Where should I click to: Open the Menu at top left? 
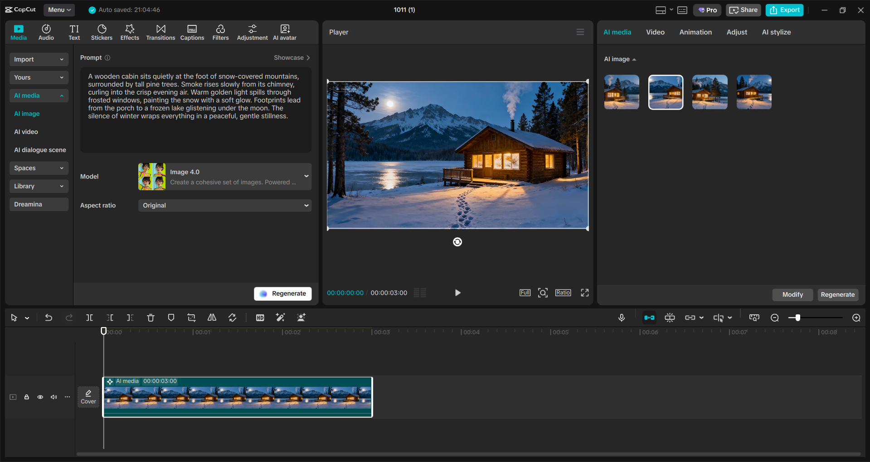[x=59, y=10]
